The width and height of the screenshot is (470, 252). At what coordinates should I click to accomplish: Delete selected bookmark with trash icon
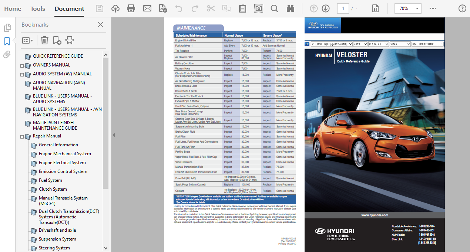click(x=44, y=40)
